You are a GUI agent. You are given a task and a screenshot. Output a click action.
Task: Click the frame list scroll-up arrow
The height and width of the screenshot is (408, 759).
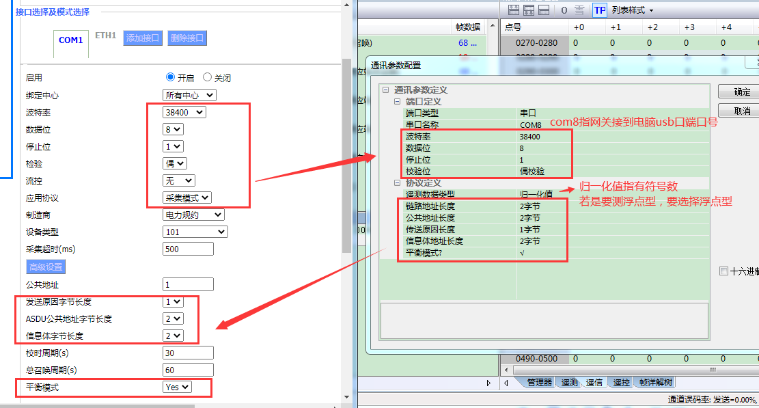click(x=493, y=25)
